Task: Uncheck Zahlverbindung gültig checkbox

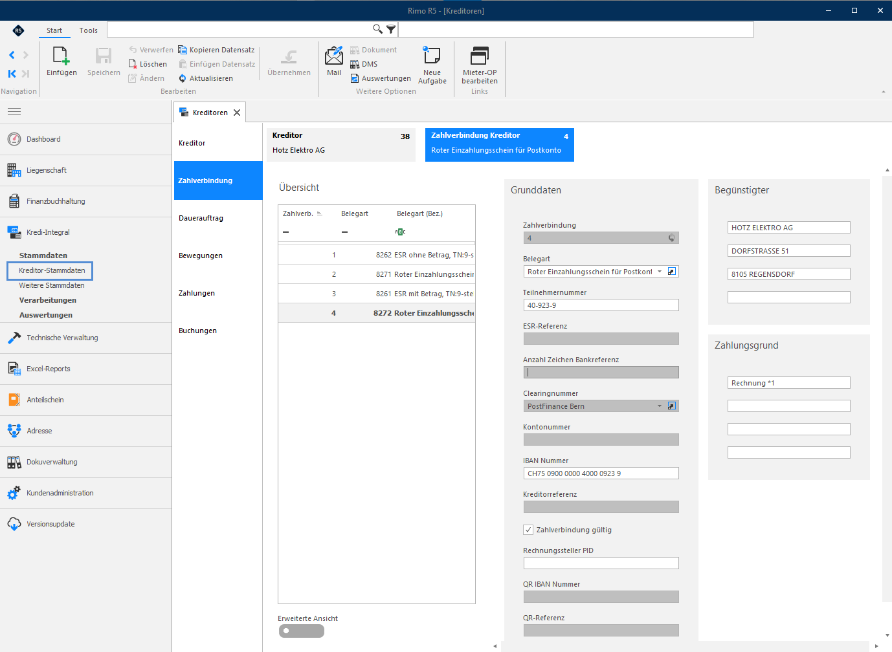Action: (528, 530)
